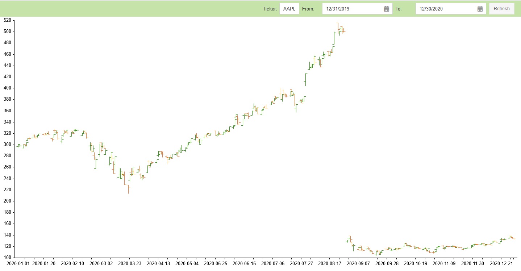Click the y-axis label 240

coord(7,179)
